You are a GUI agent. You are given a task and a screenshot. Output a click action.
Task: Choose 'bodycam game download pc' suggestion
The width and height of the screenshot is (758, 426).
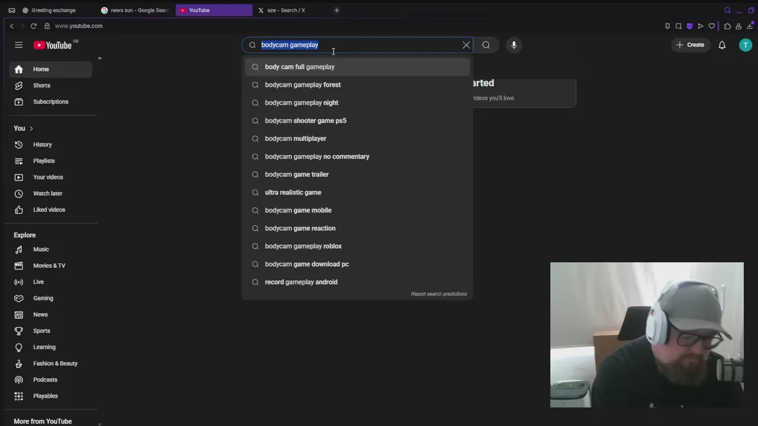click(x=357, y=264)
